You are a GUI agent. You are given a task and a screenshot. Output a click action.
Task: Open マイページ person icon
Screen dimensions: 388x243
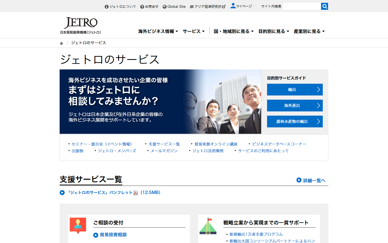pos(233,6)
